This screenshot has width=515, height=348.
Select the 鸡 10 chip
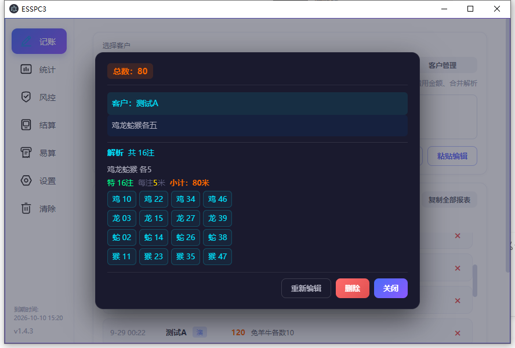[122, 199]
